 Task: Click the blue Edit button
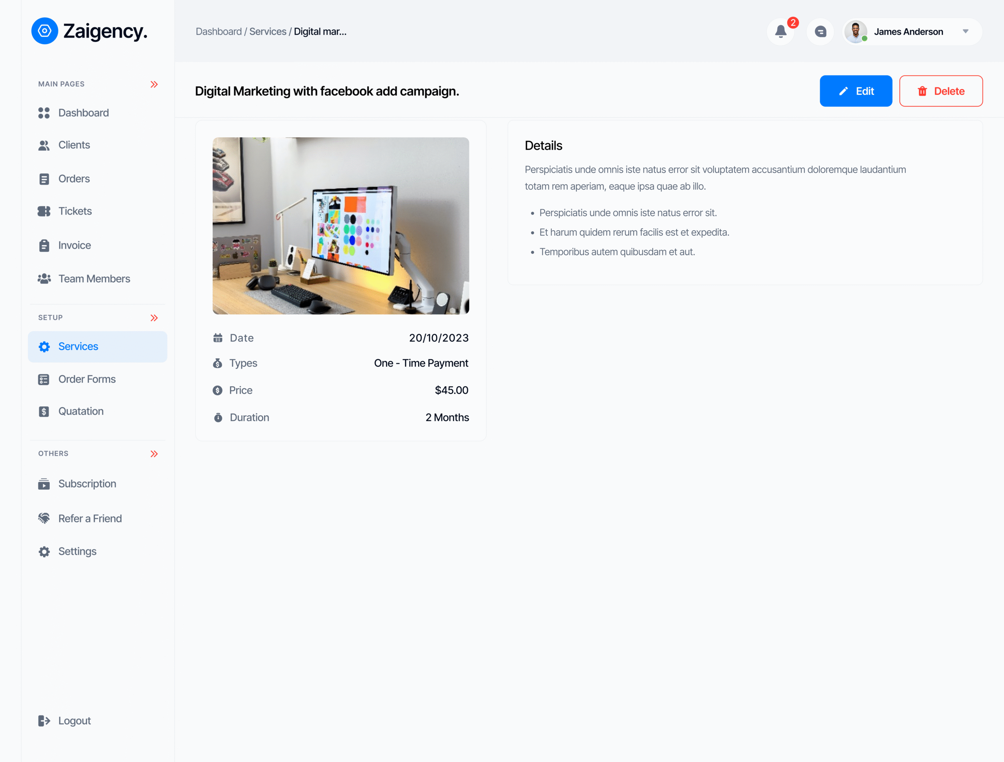(x=855, y=91)
